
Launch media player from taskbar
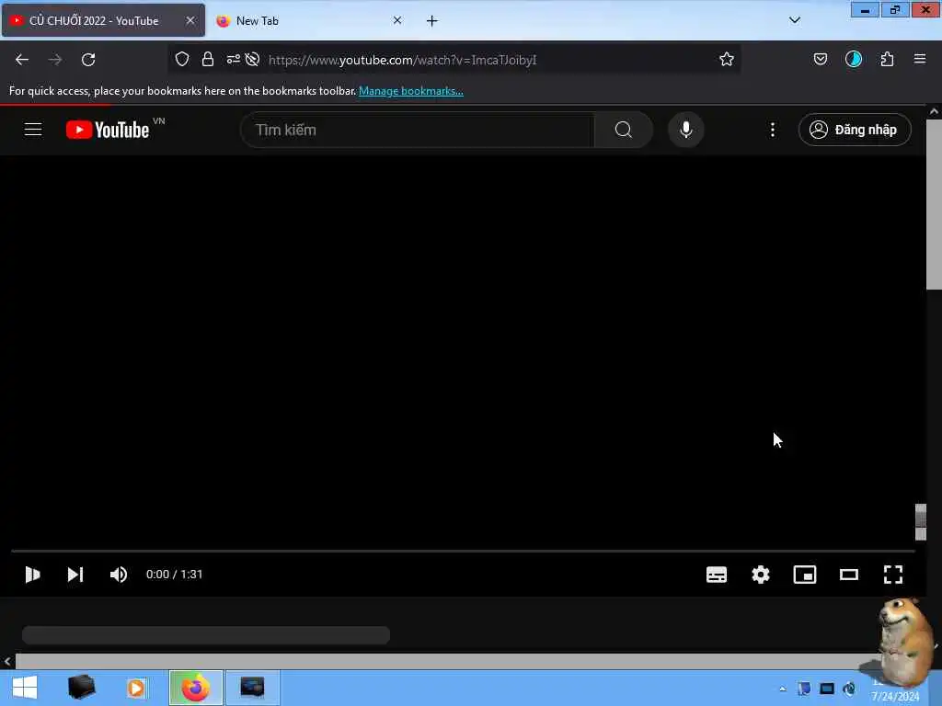point(136,688)
